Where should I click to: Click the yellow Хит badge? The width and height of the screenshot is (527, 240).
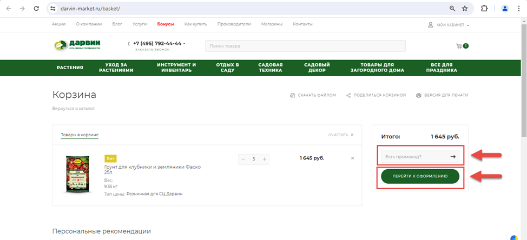pyautogui.click(x=110, y=158)
